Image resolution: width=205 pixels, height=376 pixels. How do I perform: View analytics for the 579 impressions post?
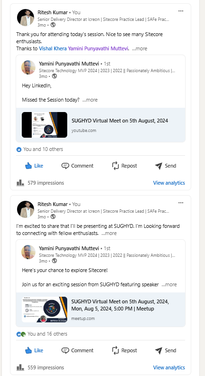(169, 183)
